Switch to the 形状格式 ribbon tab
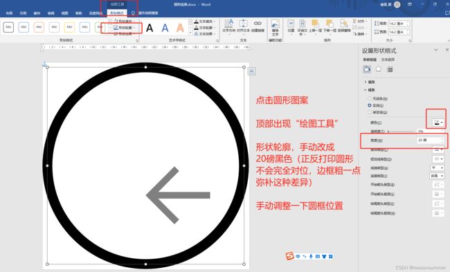The height and width of the screenshot is (272, 450). coord(117,13)
